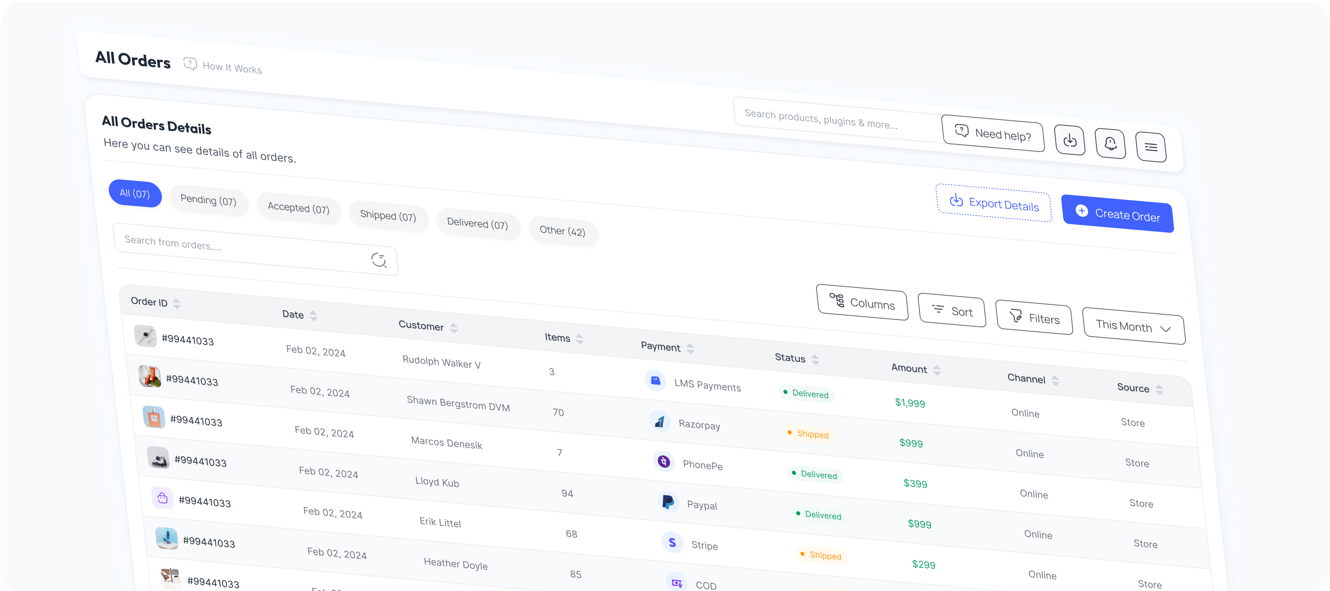Click the PhonePe payment icon
The height and width of the screenshot is (591, 1330).
(664, 461)
